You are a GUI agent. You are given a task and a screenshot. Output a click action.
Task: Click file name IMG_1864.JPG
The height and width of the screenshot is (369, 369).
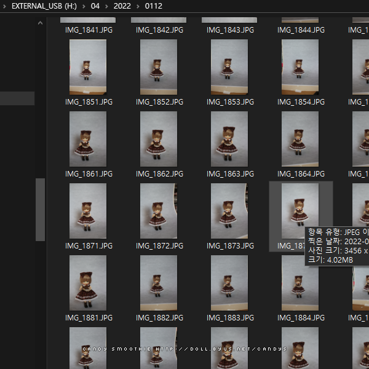coord(301,174)
